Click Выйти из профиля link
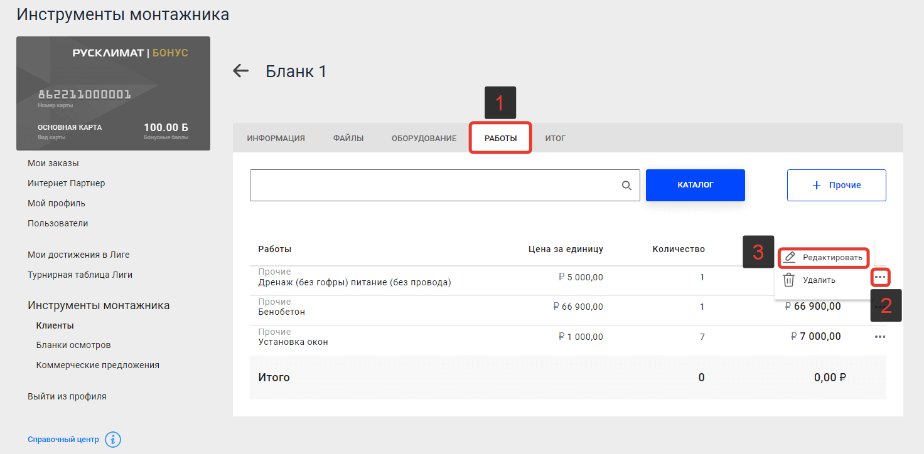The image size is (924, 454). click(x=67, y=396)
